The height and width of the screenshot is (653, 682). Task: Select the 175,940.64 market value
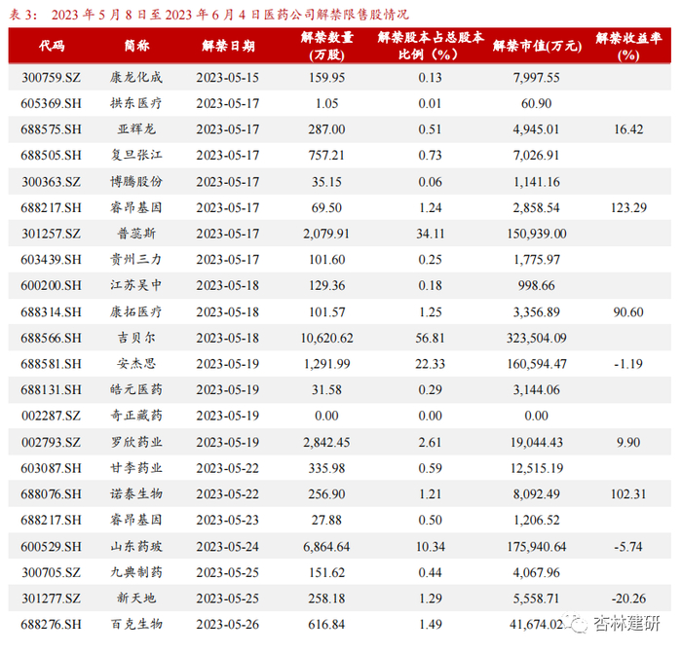pyautogui.click(x=537, y=547)
